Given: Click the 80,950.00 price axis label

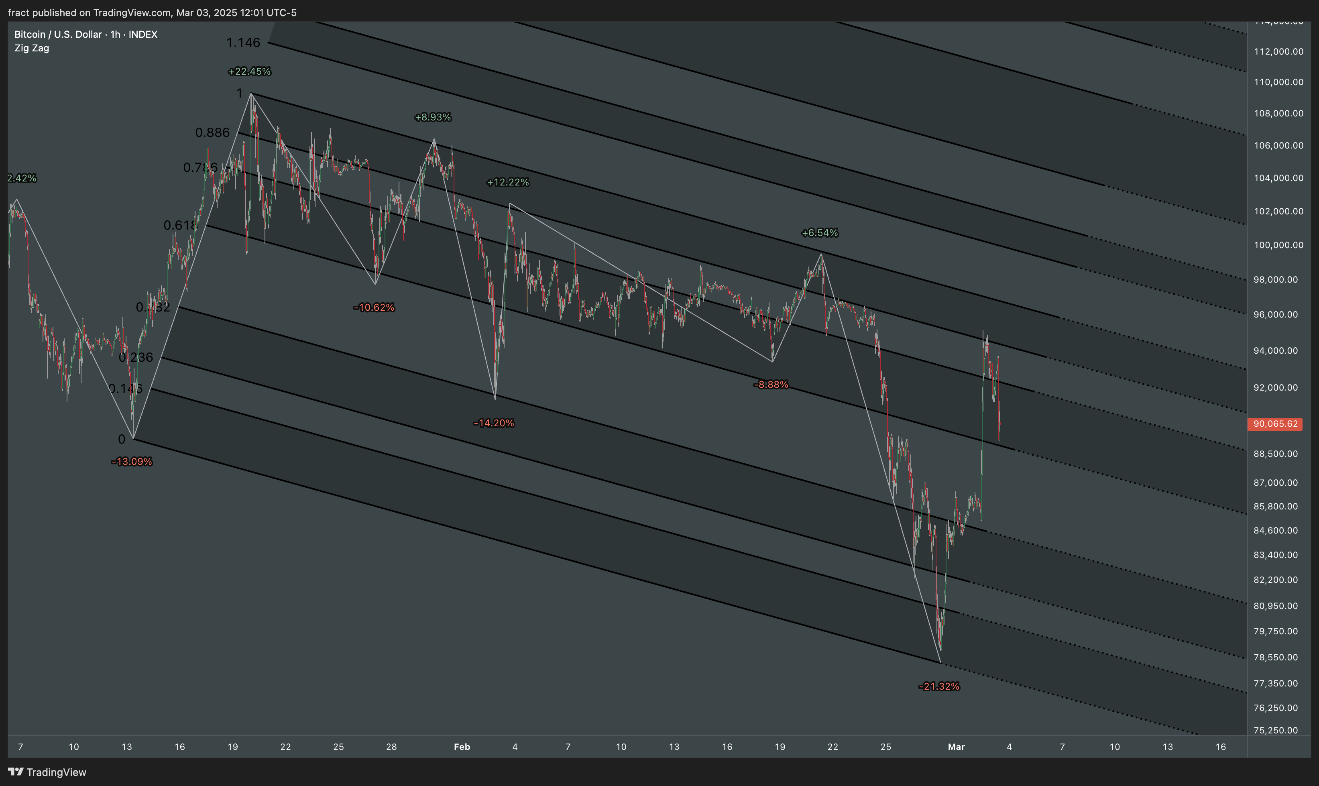Looking at the screenshot, I should (1276, 606).
